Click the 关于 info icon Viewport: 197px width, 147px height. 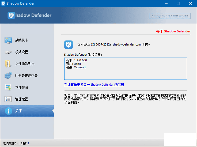pyautogui.click(x=9, y=111)
